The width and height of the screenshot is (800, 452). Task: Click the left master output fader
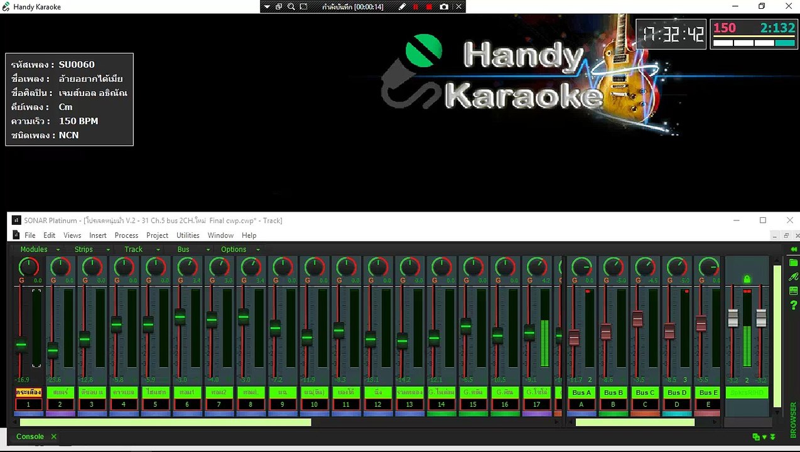click(x=733, y=318)
